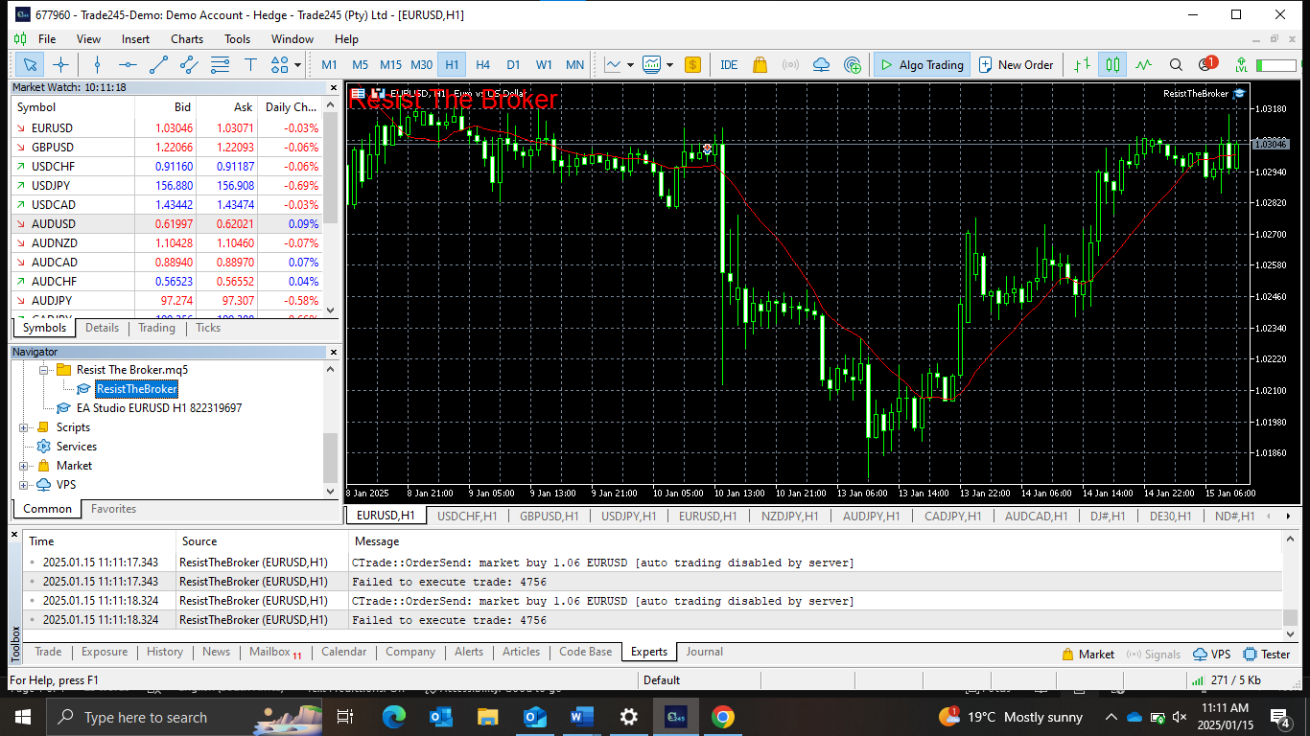Open the Insert menu
1310x736 pixels.
click(x=135, y=39)
